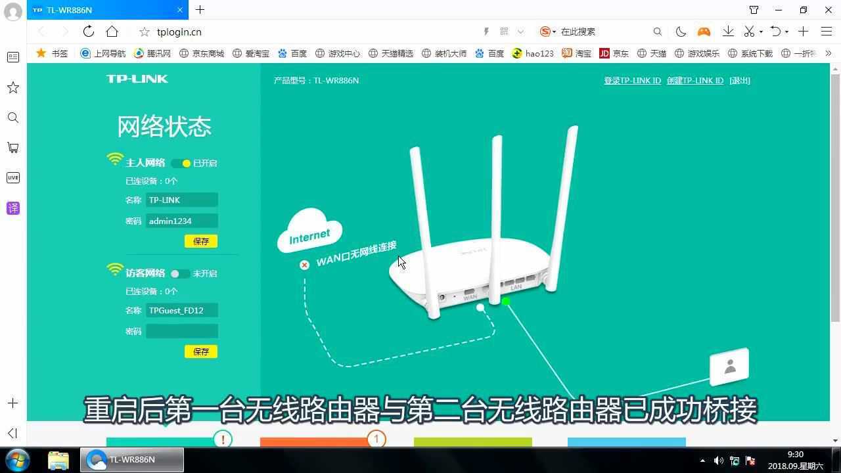Click the empty guest network password field
The image size is (841, 473).
tap(182, 331)
